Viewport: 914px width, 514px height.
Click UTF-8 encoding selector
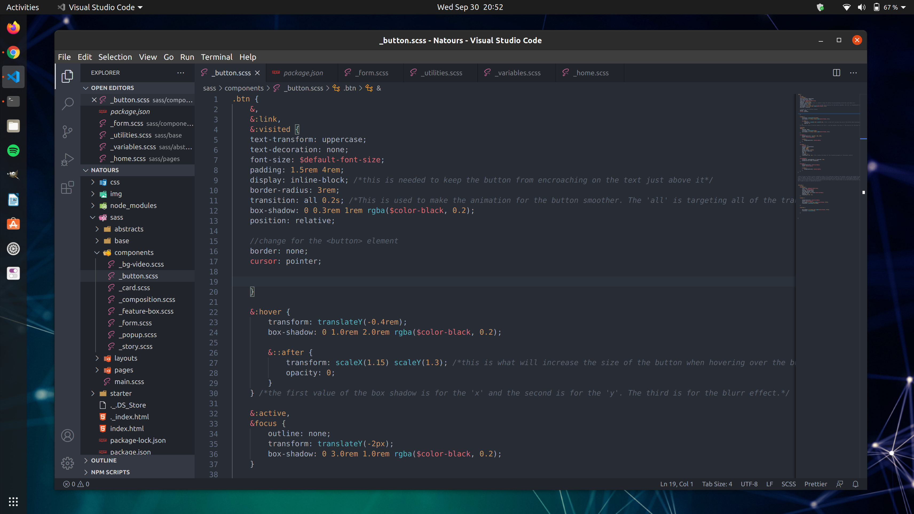click(749, 484)
